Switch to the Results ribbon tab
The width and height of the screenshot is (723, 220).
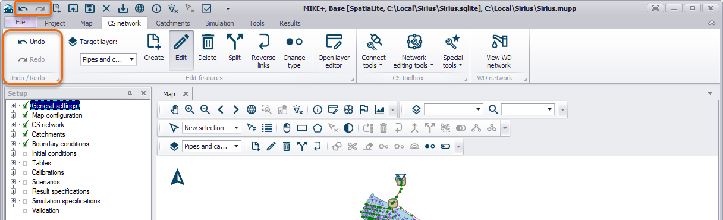[x=290, y=23]
